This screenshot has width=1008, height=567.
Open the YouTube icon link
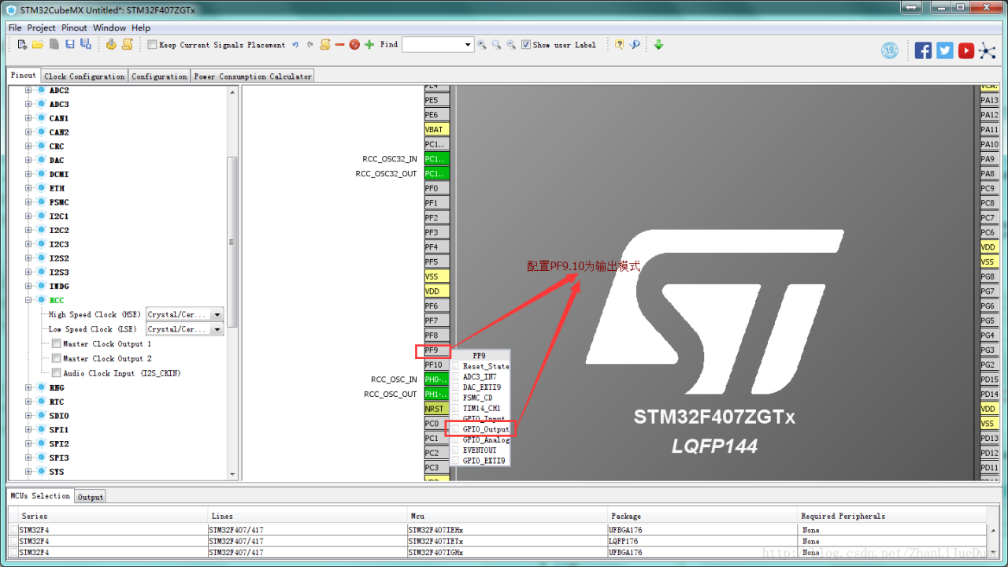966,50
